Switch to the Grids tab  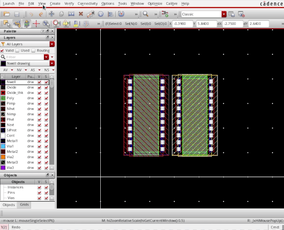pos(24,205)
